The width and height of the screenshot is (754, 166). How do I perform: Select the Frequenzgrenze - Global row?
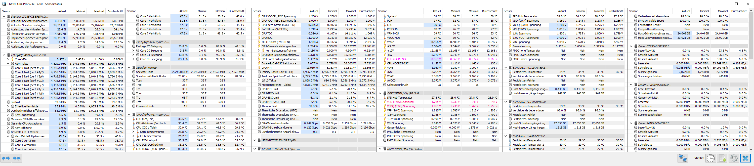[x=314, y=85]
